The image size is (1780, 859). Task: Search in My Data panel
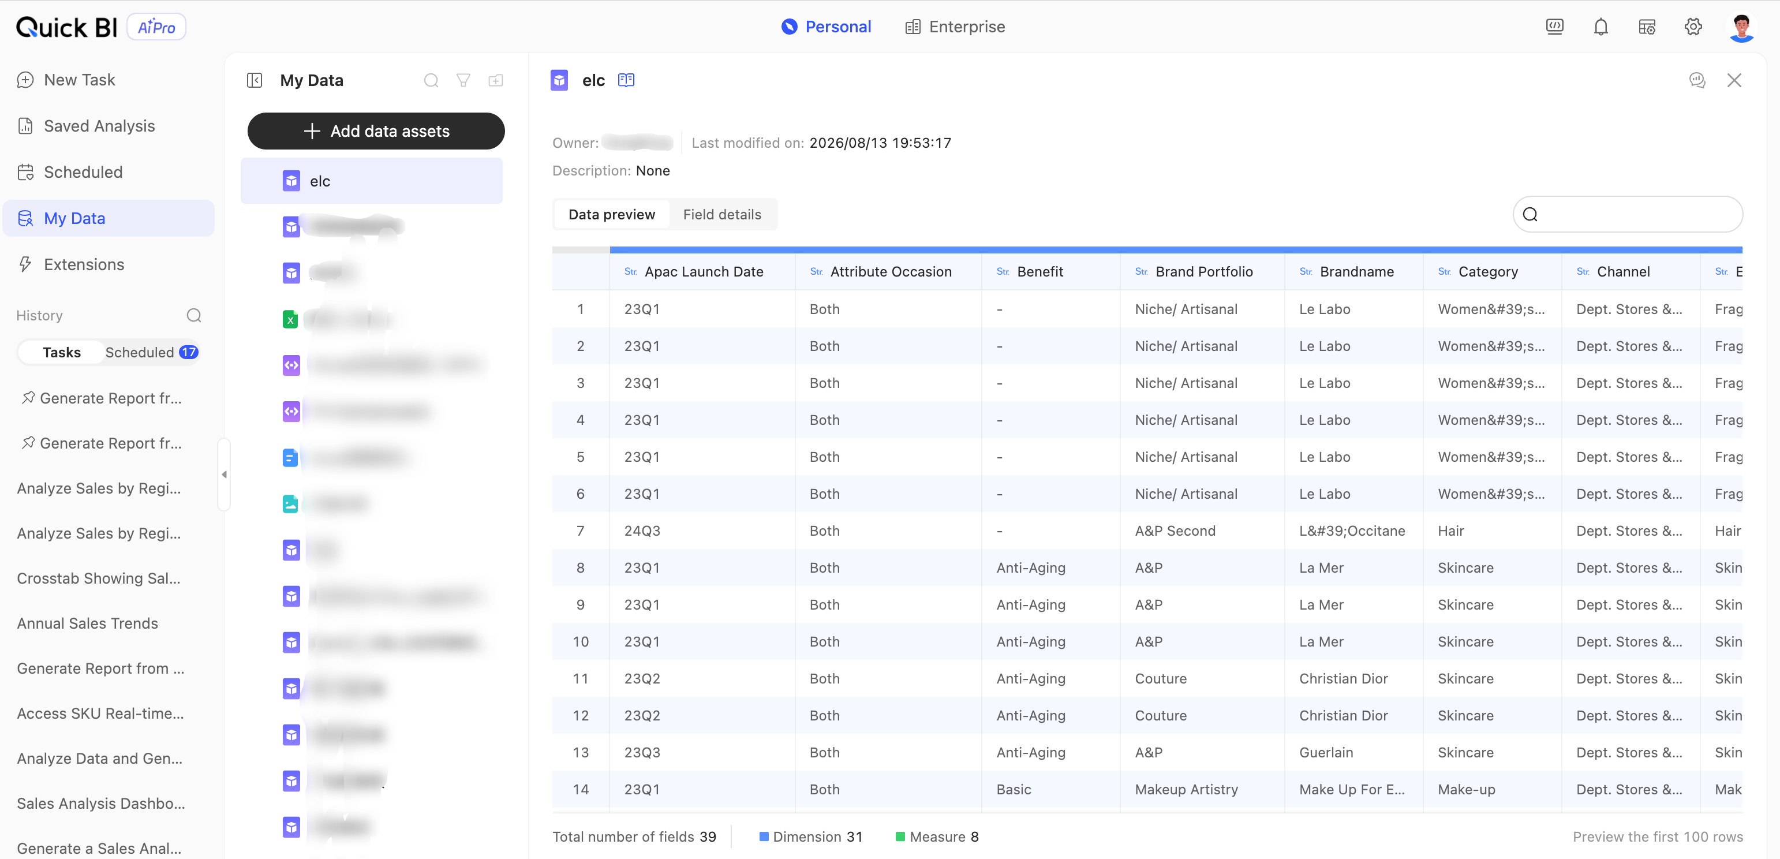tap(431, 80)
